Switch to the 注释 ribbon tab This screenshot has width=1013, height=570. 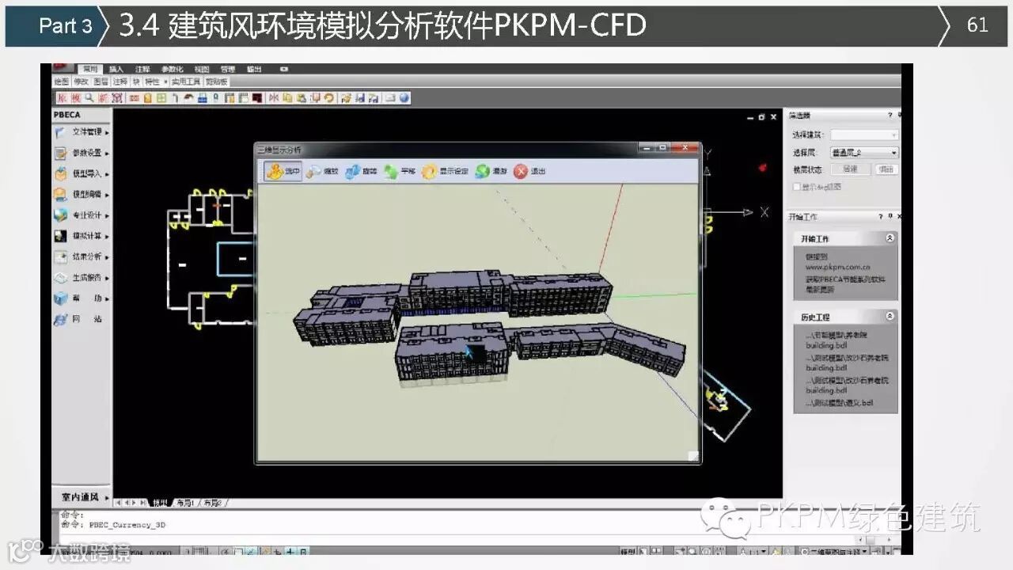142,69
